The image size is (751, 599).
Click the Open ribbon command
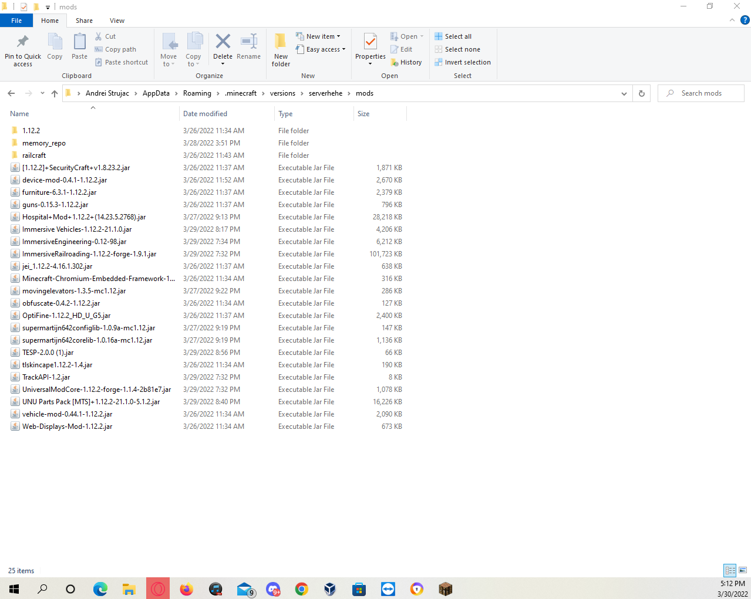[x=406, y=36]
